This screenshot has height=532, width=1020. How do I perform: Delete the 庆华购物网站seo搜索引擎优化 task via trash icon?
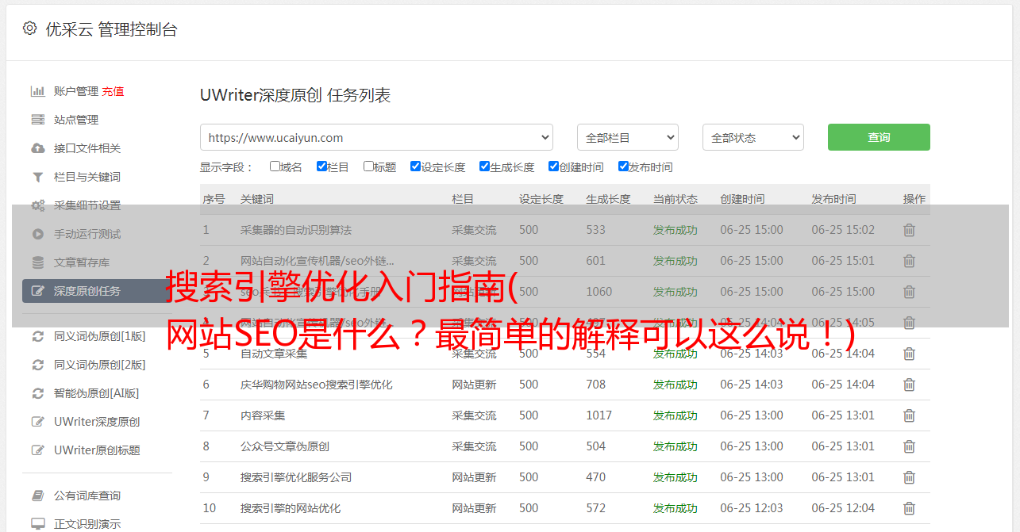909,385
